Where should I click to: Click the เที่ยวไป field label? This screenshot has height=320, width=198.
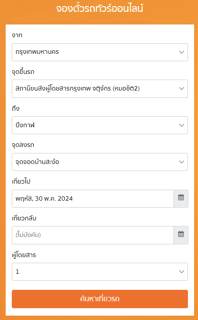(21, 181)
